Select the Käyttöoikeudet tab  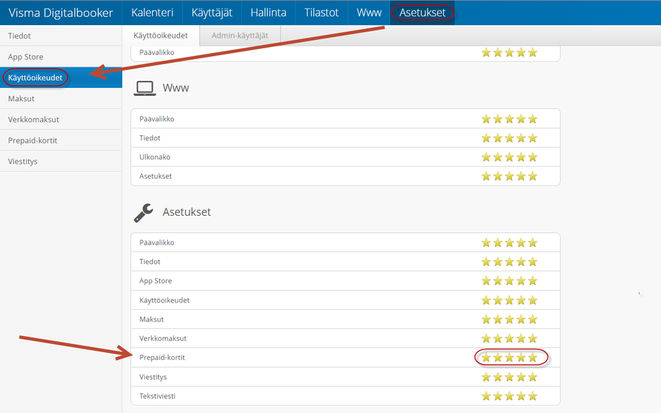pyautogui.click(x=161, y=36)
